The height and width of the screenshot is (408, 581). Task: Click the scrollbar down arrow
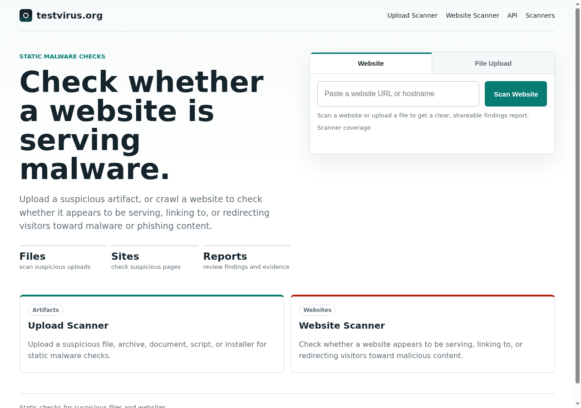pos(578,404)
